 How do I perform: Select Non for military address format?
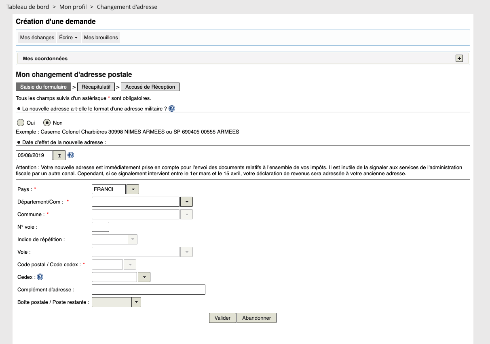pos(47,123)
